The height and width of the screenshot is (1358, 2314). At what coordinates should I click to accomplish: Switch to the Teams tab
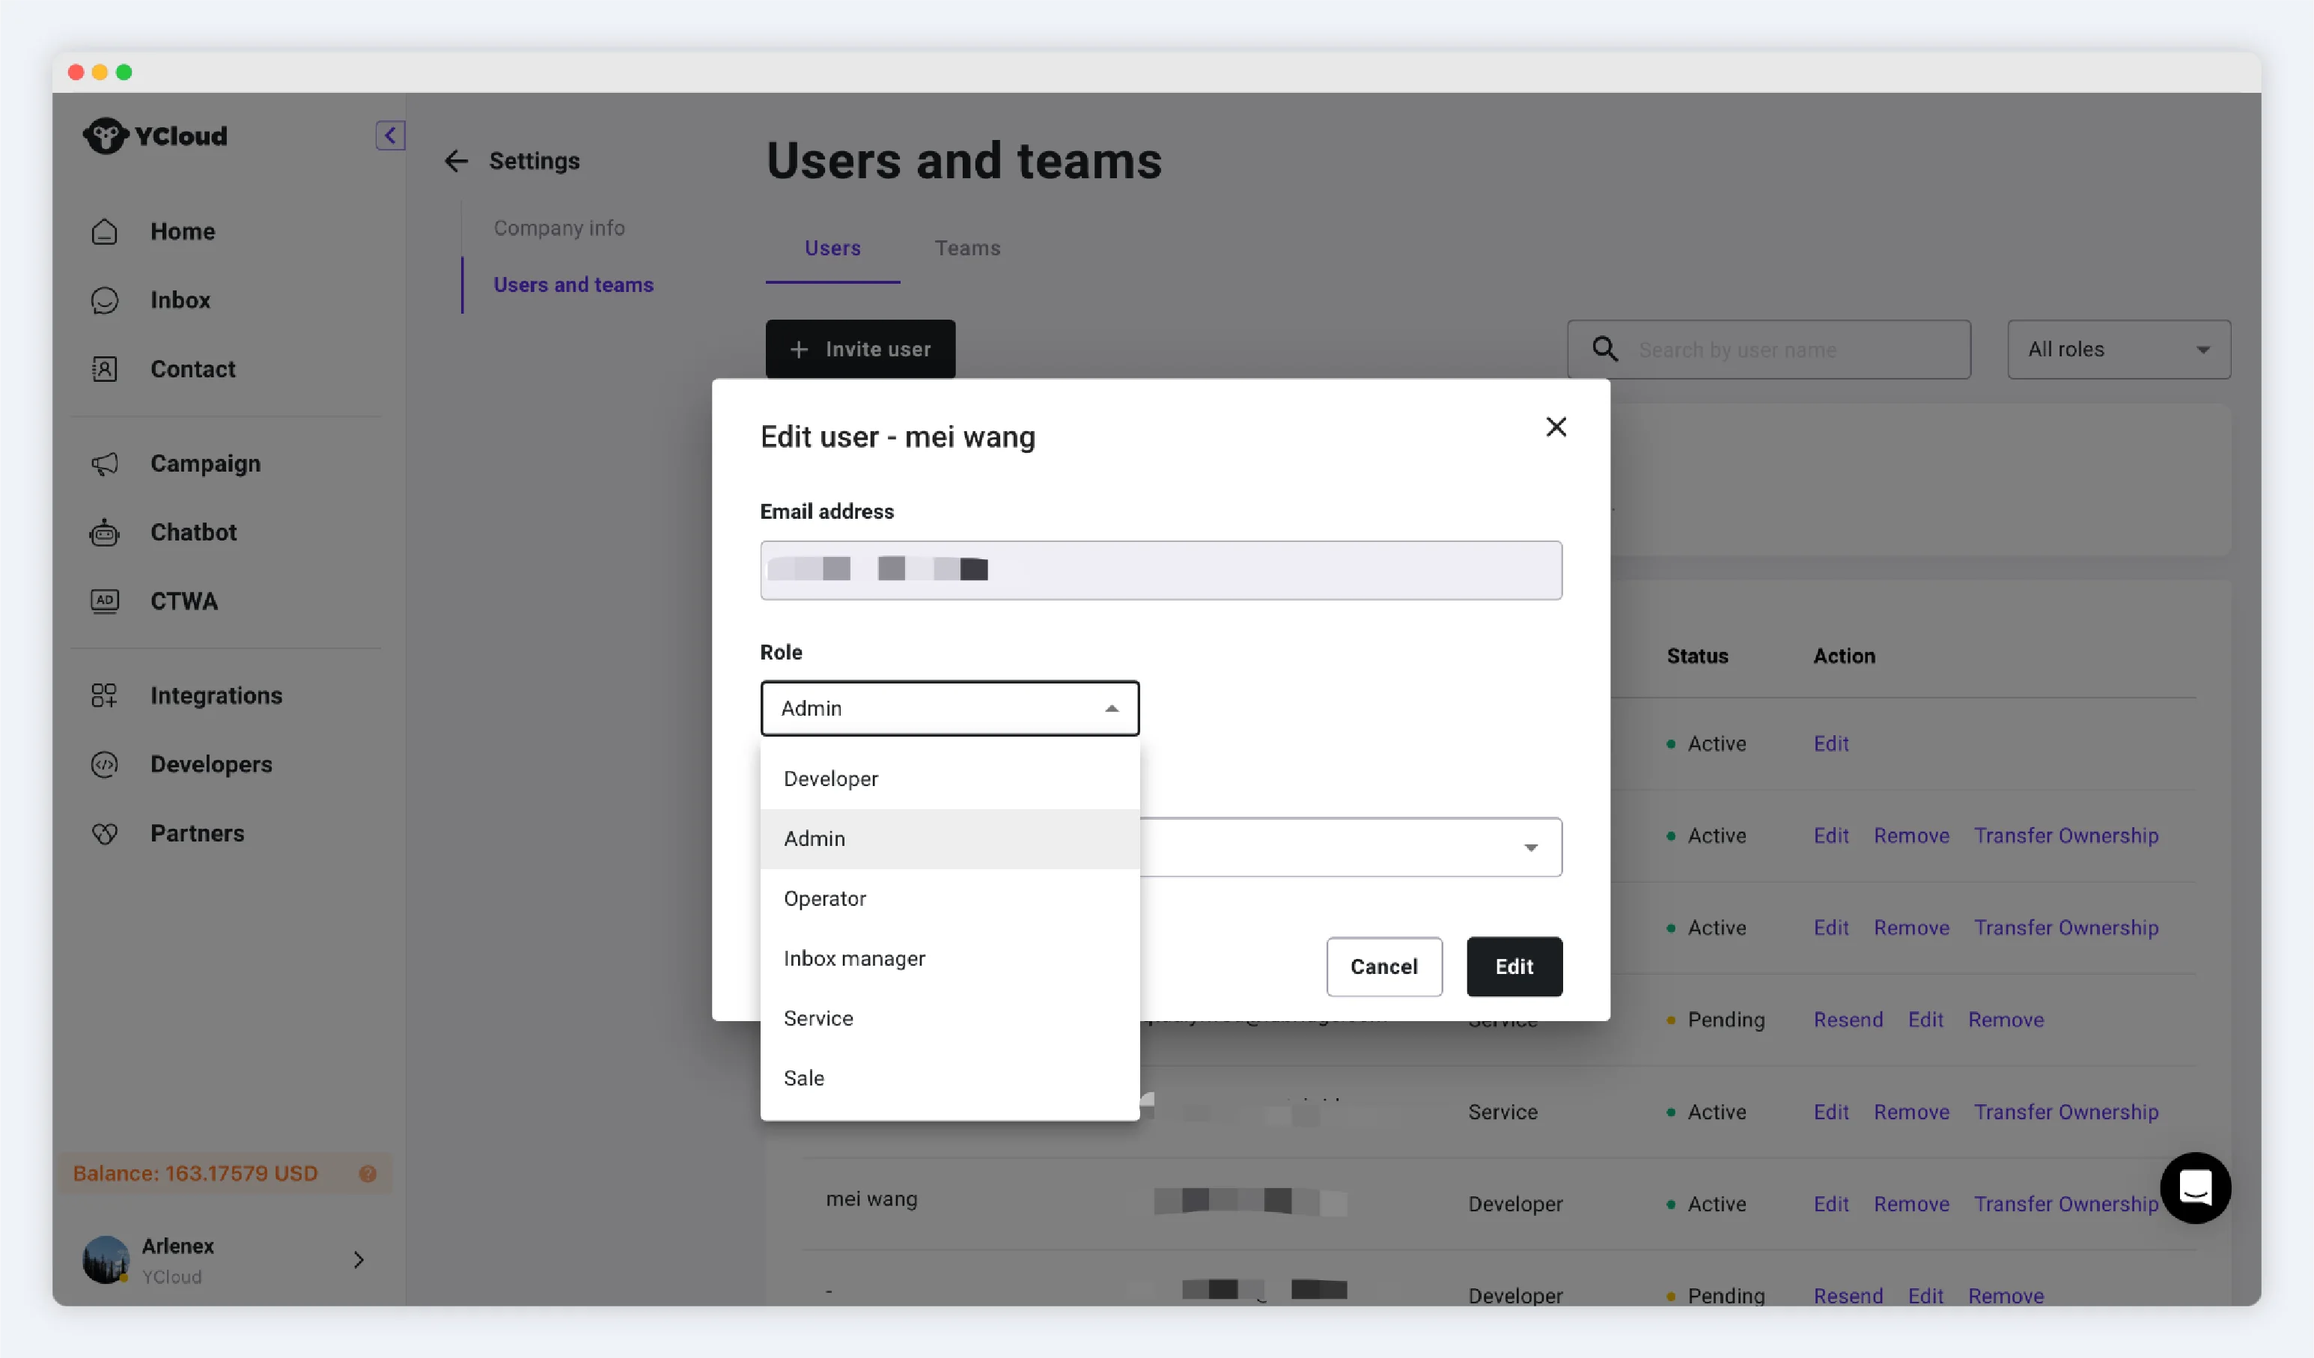tap(968, 248)
